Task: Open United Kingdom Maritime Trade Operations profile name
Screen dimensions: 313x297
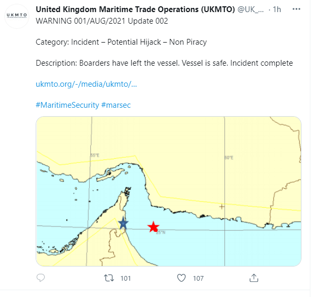Action: click(135, 9)
